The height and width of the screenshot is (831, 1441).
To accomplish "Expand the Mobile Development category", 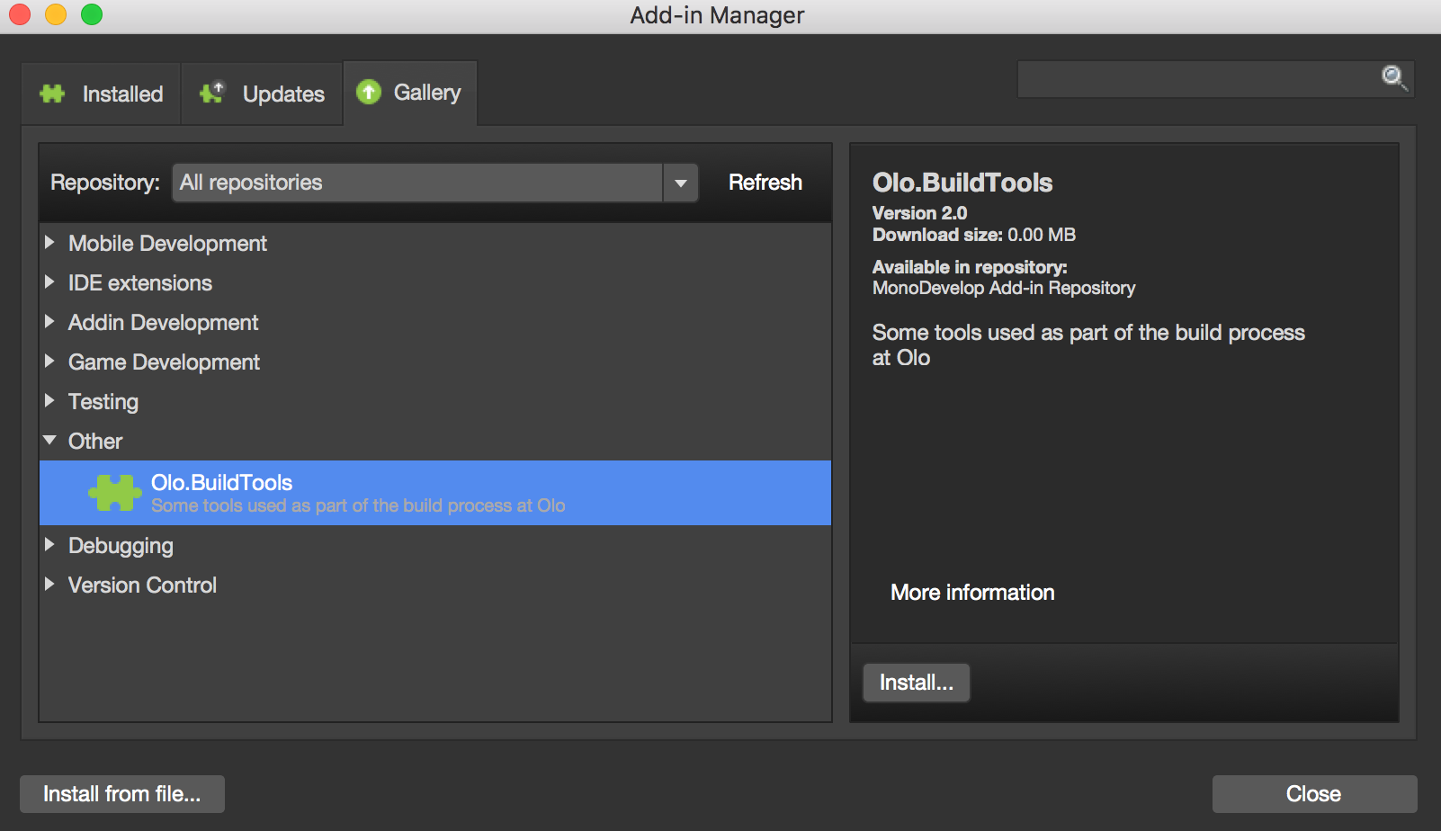I will point(49,243).
